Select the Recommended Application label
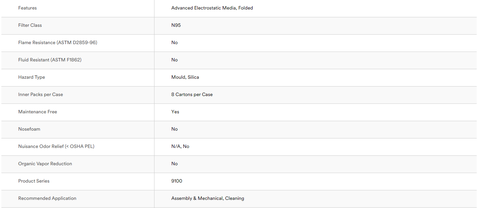This screenshot has width=477, height=208. point(47,198)
